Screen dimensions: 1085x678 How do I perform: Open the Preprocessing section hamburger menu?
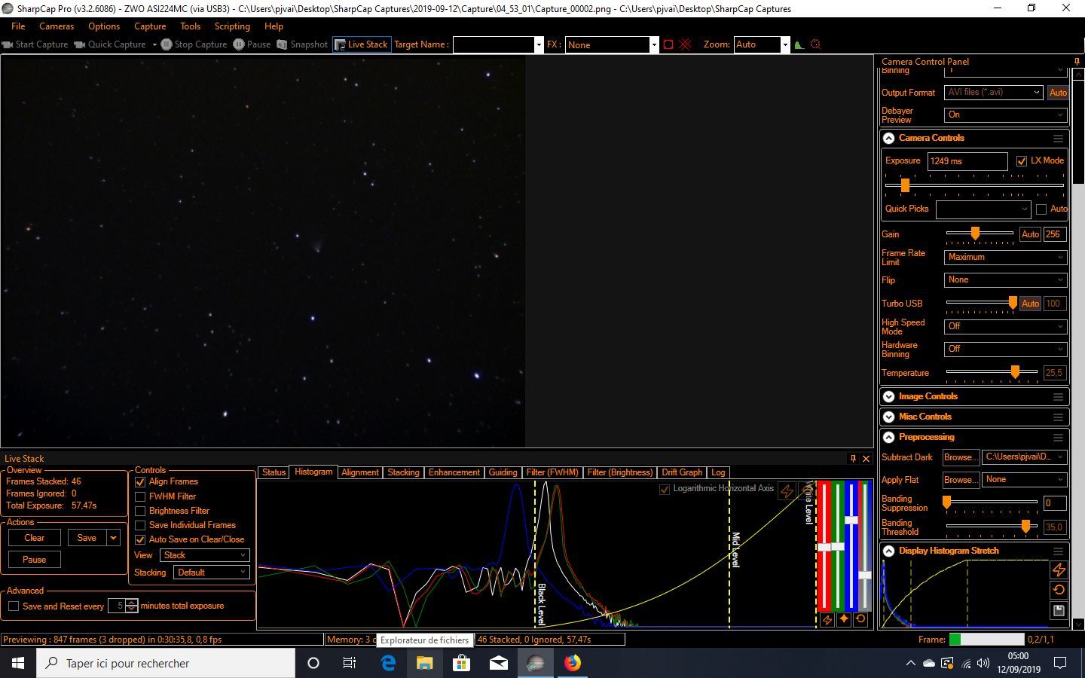(x=1059, y=438)
